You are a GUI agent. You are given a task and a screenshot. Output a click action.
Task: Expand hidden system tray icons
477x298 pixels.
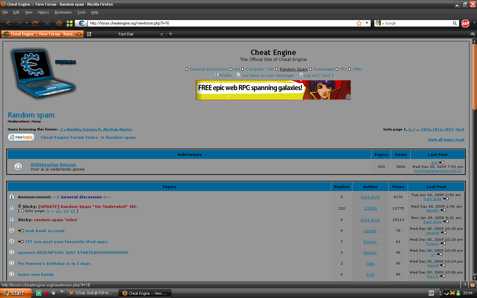tap(440, 293)
